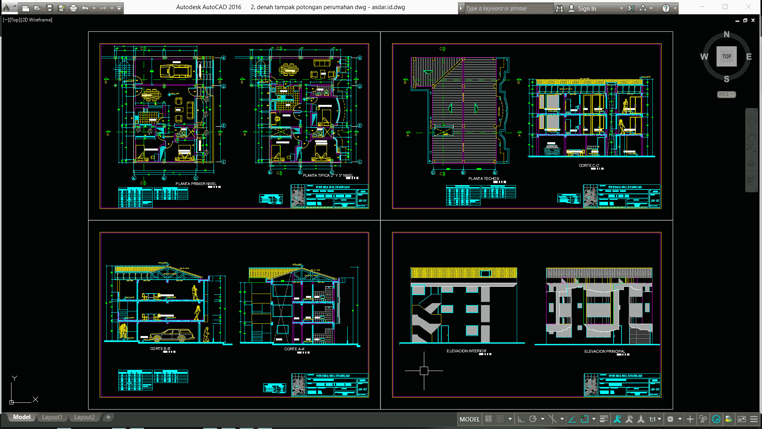762x429 pixels.
Task: Click the Save icon in Quick Access
Action: (49, 8)
